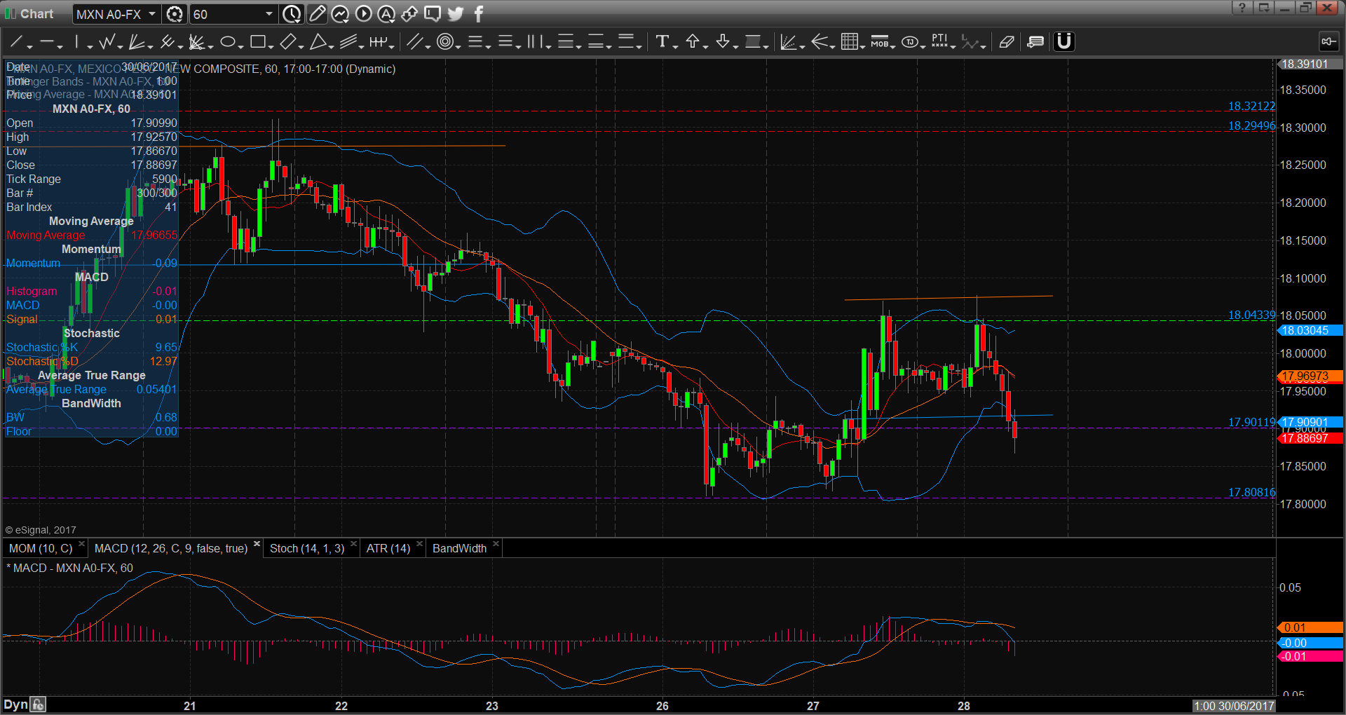The height and width of the screenshot is (715, 1346).
Task: Click the 18.32122 price level label
Action: pos(1251,107)
